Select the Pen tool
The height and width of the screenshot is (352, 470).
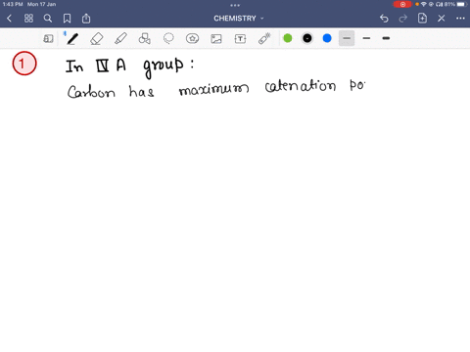point(72,38)
